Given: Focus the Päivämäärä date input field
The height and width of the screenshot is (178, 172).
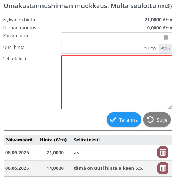Looking at the screenshot, I should [x=116, y=37].
